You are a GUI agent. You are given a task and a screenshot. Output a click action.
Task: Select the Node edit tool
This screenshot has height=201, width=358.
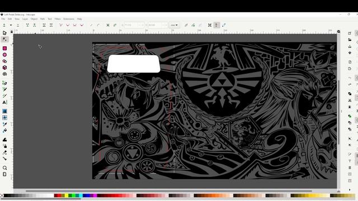click(x=4, y=40)
